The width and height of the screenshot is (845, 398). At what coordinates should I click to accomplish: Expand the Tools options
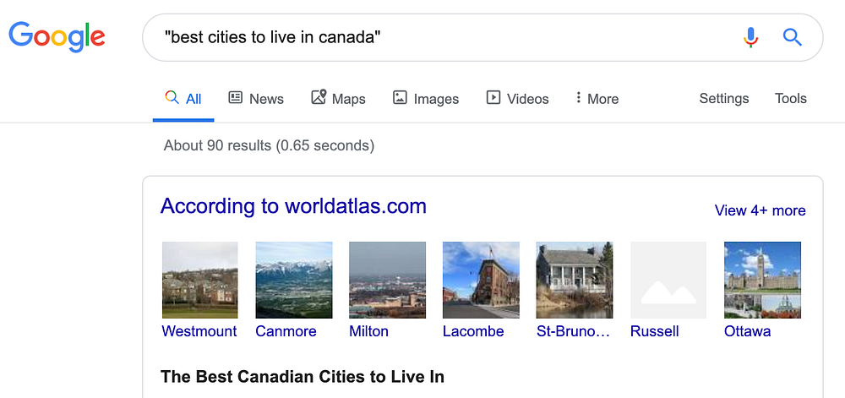coord(790,99)
